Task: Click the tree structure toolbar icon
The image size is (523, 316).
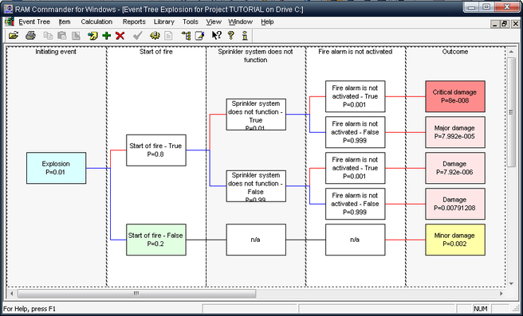Action: [x=186, y=35]
